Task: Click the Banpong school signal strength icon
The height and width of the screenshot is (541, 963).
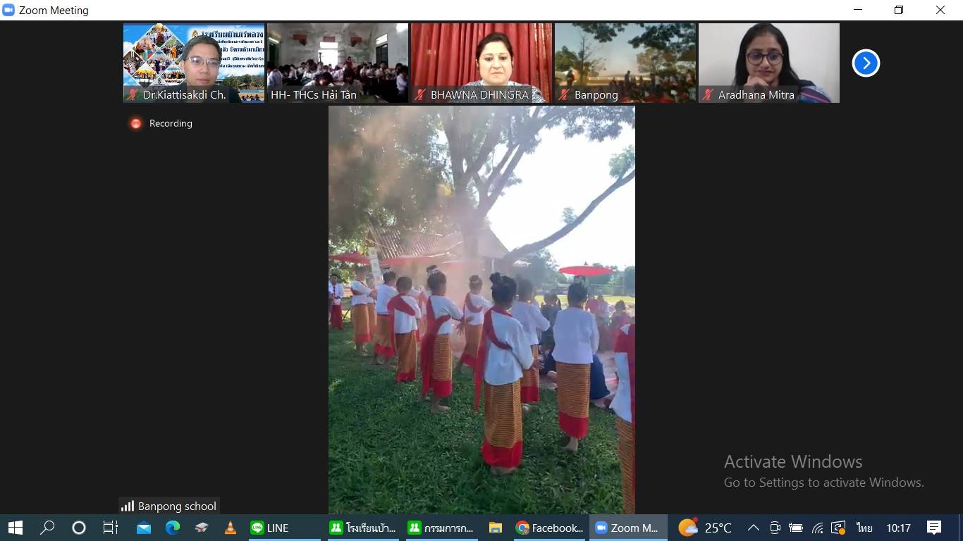Action: click(x=128, y=506)
